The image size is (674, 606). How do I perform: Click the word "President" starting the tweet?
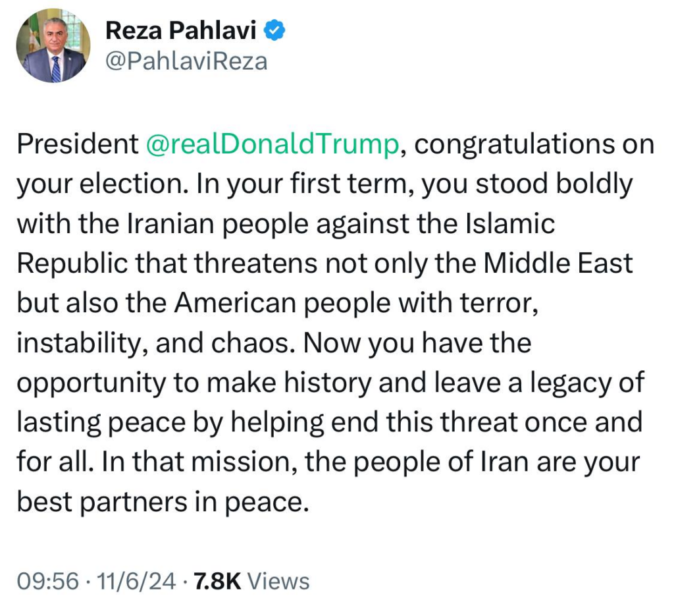(77, 146)
